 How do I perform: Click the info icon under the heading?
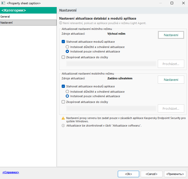61,23
